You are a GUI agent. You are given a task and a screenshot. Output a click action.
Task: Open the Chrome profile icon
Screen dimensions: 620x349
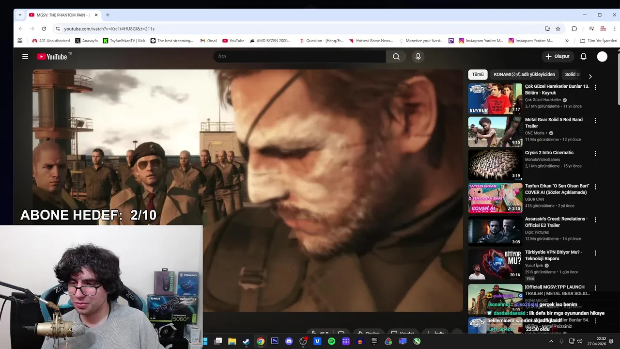click(603, 29)
